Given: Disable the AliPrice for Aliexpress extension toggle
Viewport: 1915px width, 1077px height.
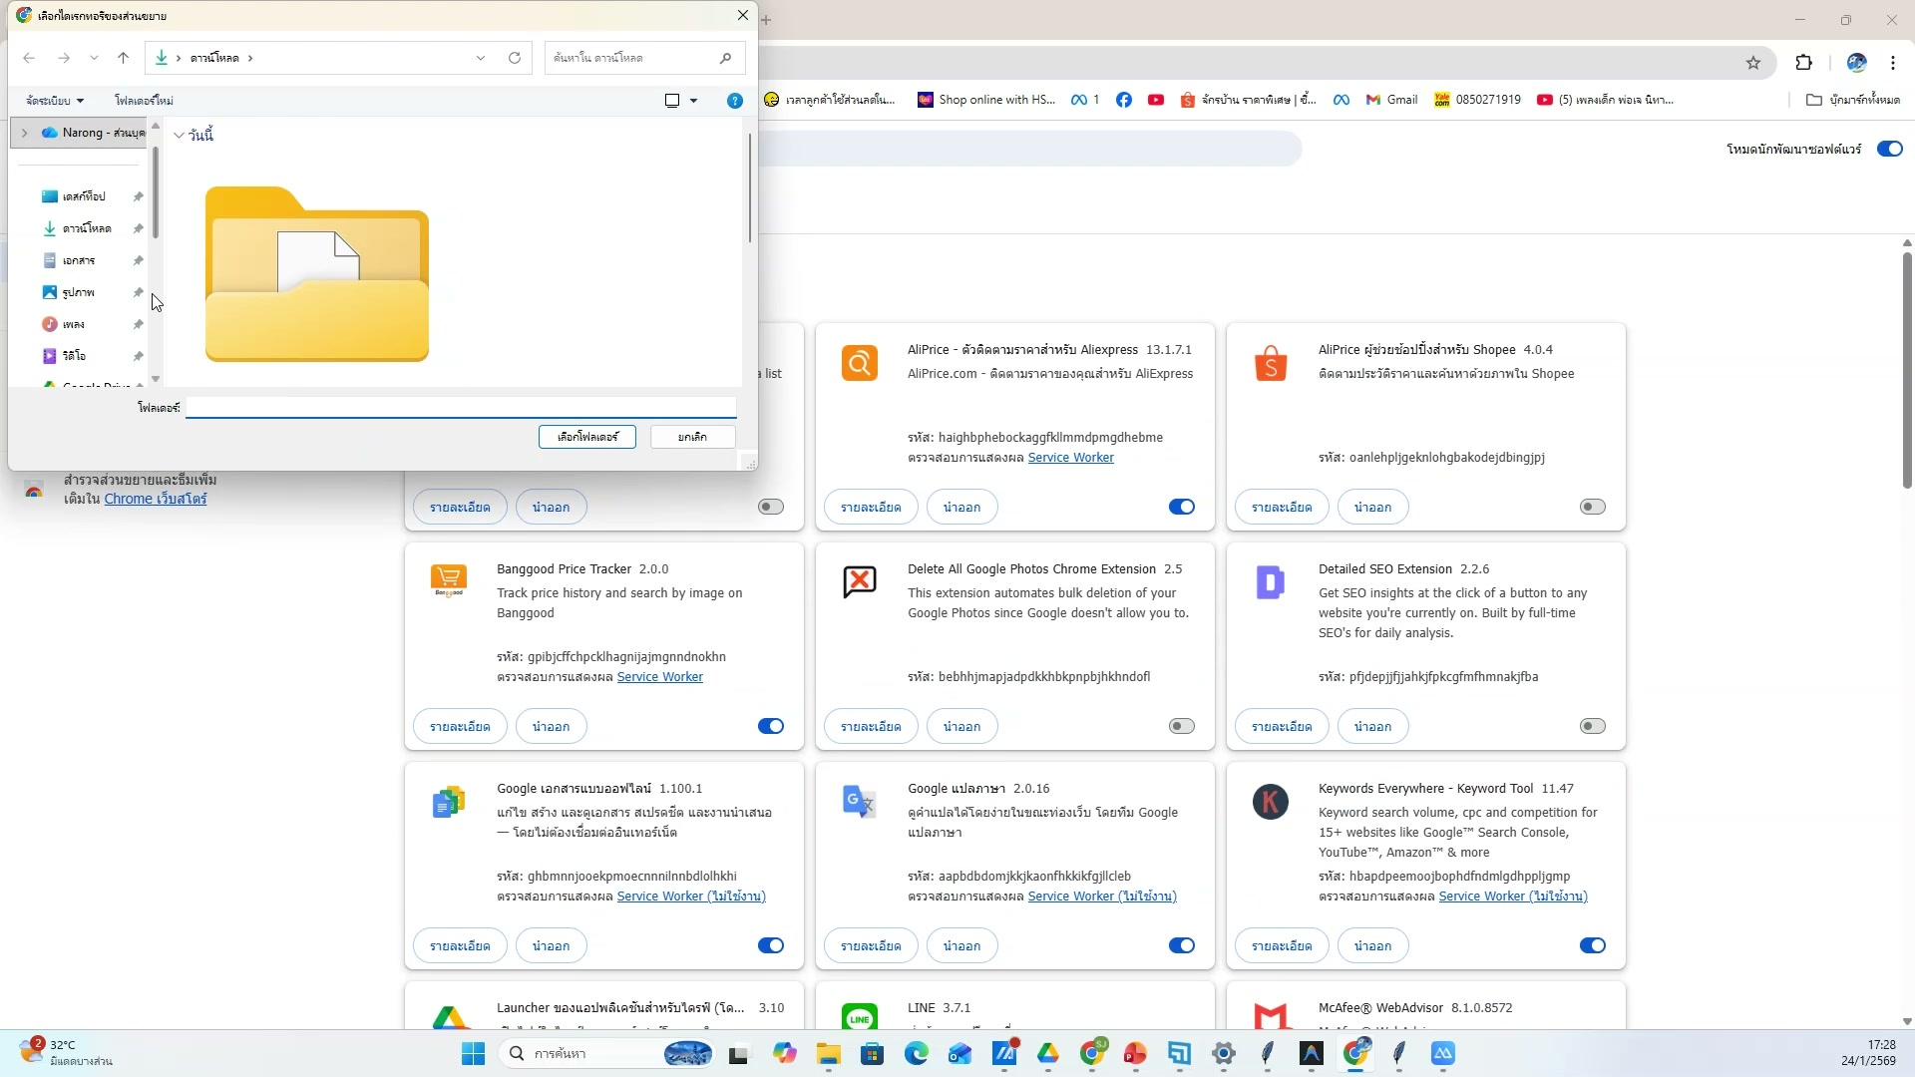Looking at the screenshot, I should pos(1182,507).
